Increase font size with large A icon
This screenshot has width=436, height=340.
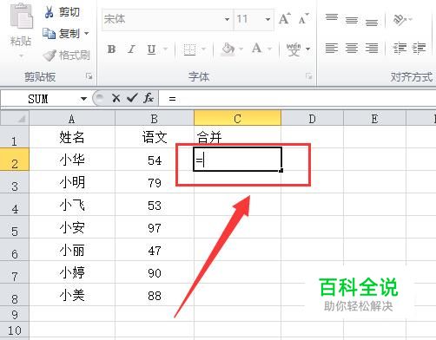tap(285, 19)
